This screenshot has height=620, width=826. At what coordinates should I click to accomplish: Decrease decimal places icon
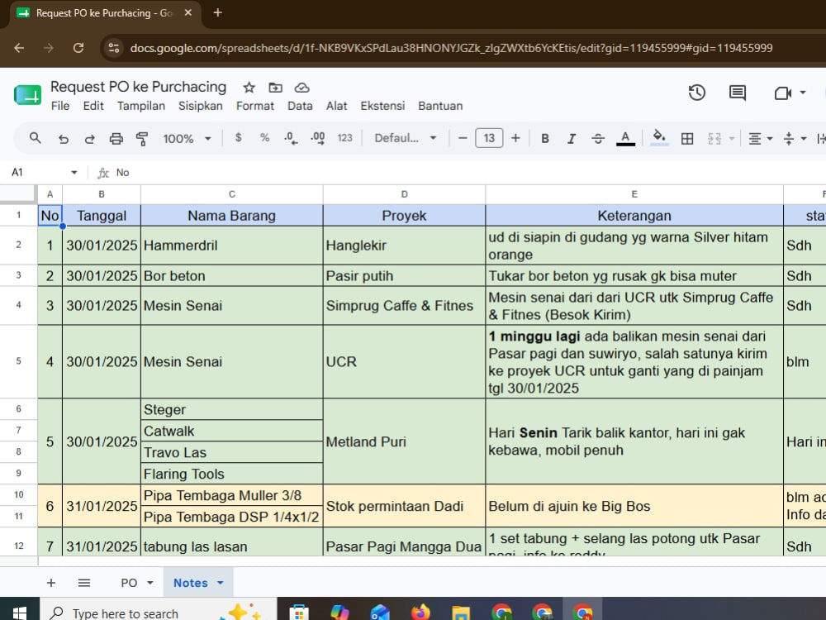[291, 138]
